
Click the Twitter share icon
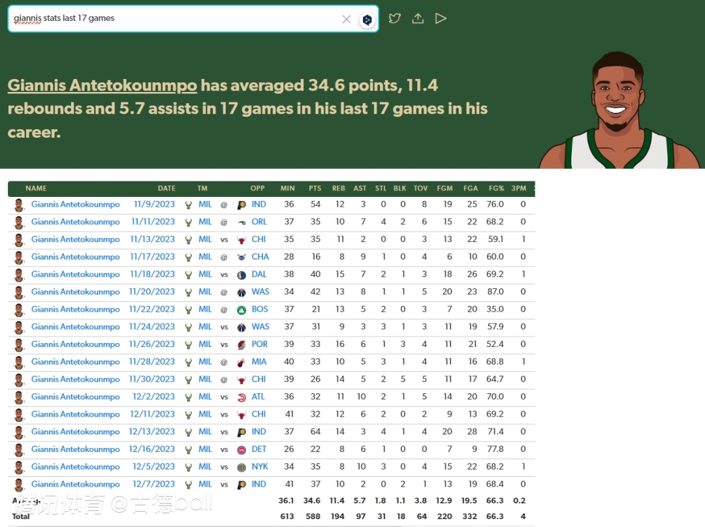point(394,18)
